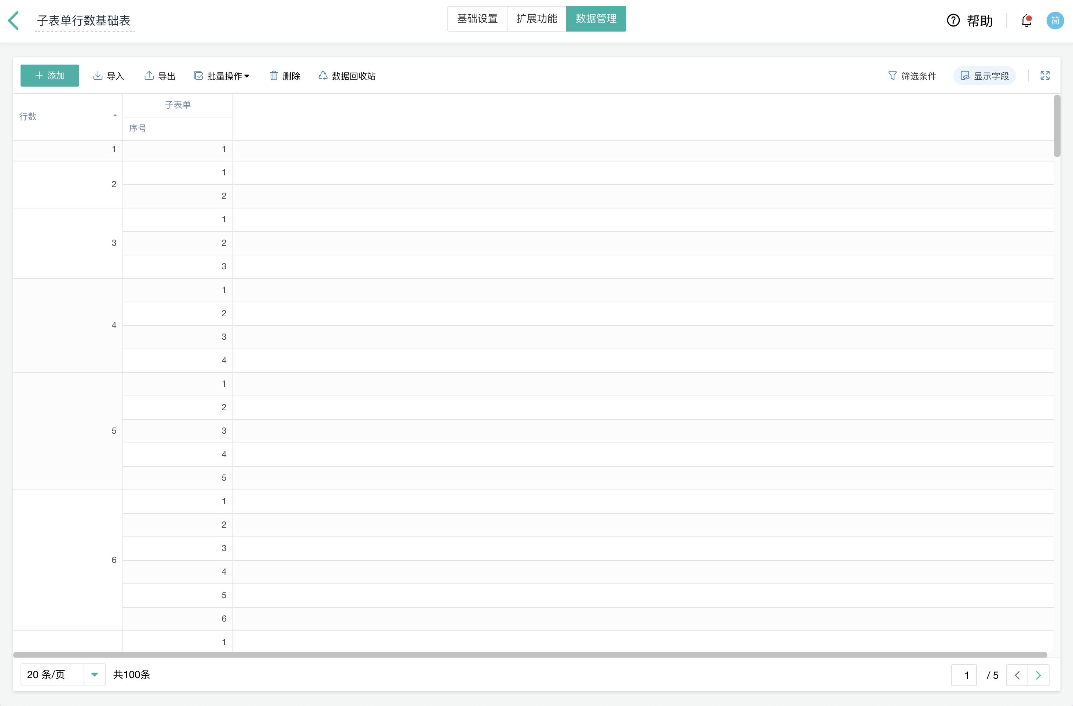Image resolution: width=1073 pixels, height=706 pixels.
Task: Click the 删除 trash button
Action: point(285,76)
